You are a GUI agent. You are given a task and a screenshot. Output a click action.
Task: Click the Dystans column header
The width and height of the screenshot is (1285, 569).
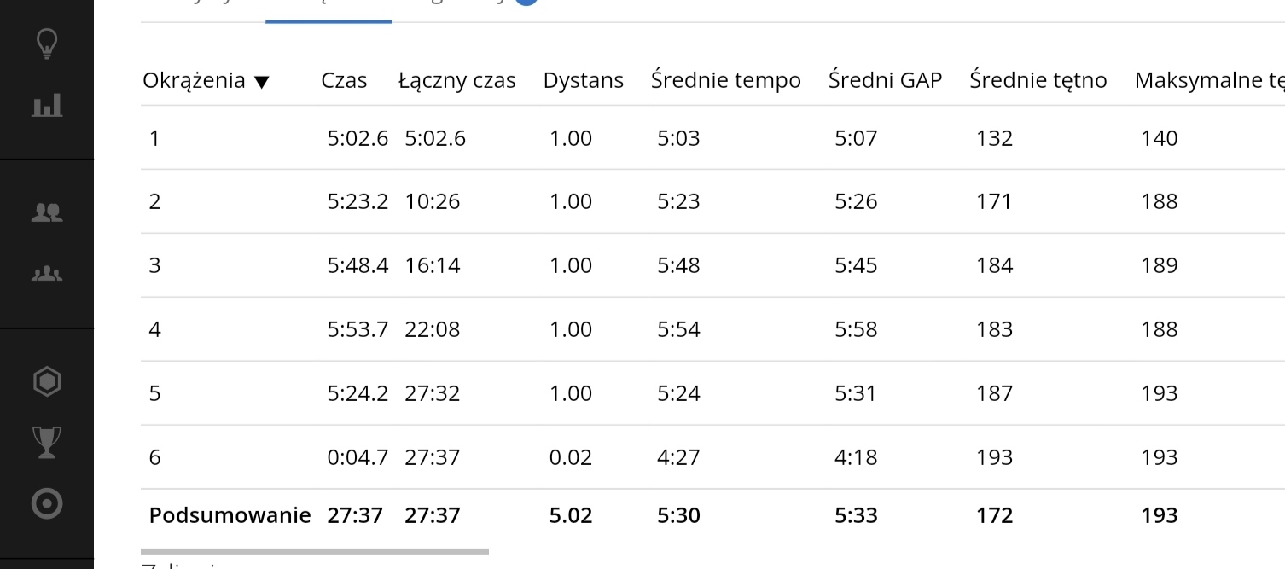pos(584,80)
